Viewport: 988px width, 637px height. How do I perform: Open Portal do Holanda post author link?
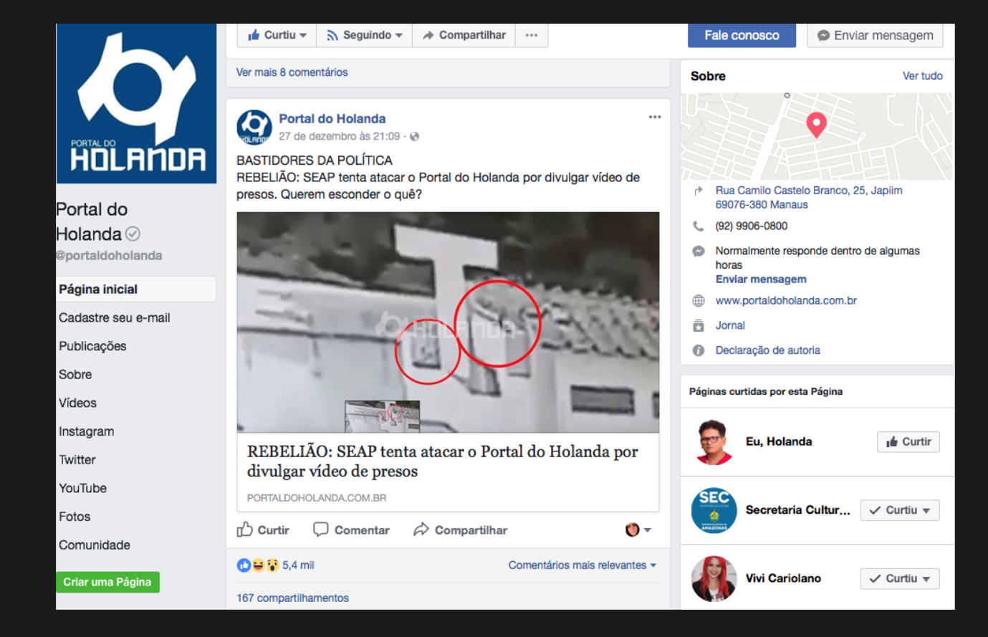pyautogui.click(x=332, y=119)
